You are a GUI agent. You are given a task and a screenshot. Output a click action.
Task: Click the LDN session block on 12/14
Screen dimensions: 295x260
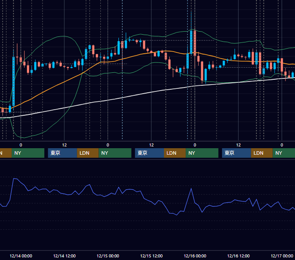point(88,153)
